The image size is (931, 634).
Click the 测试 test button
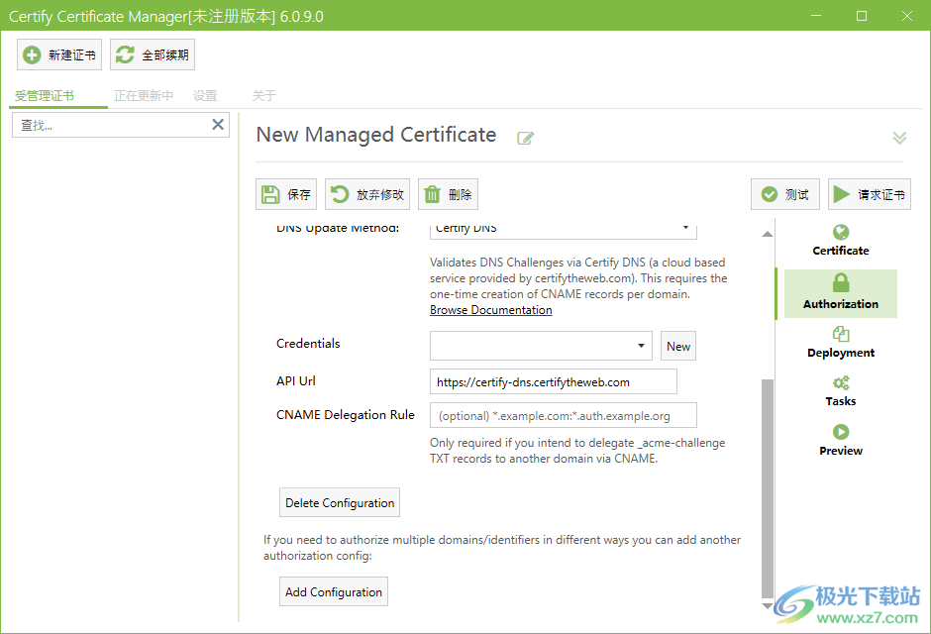[x=785, y=194]
